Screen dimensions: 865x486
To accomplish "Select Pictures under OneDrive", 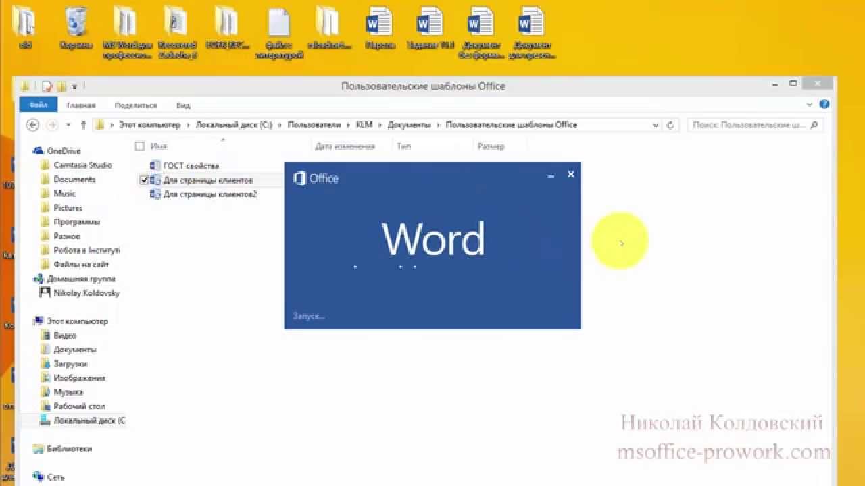I will click(68, 208).
